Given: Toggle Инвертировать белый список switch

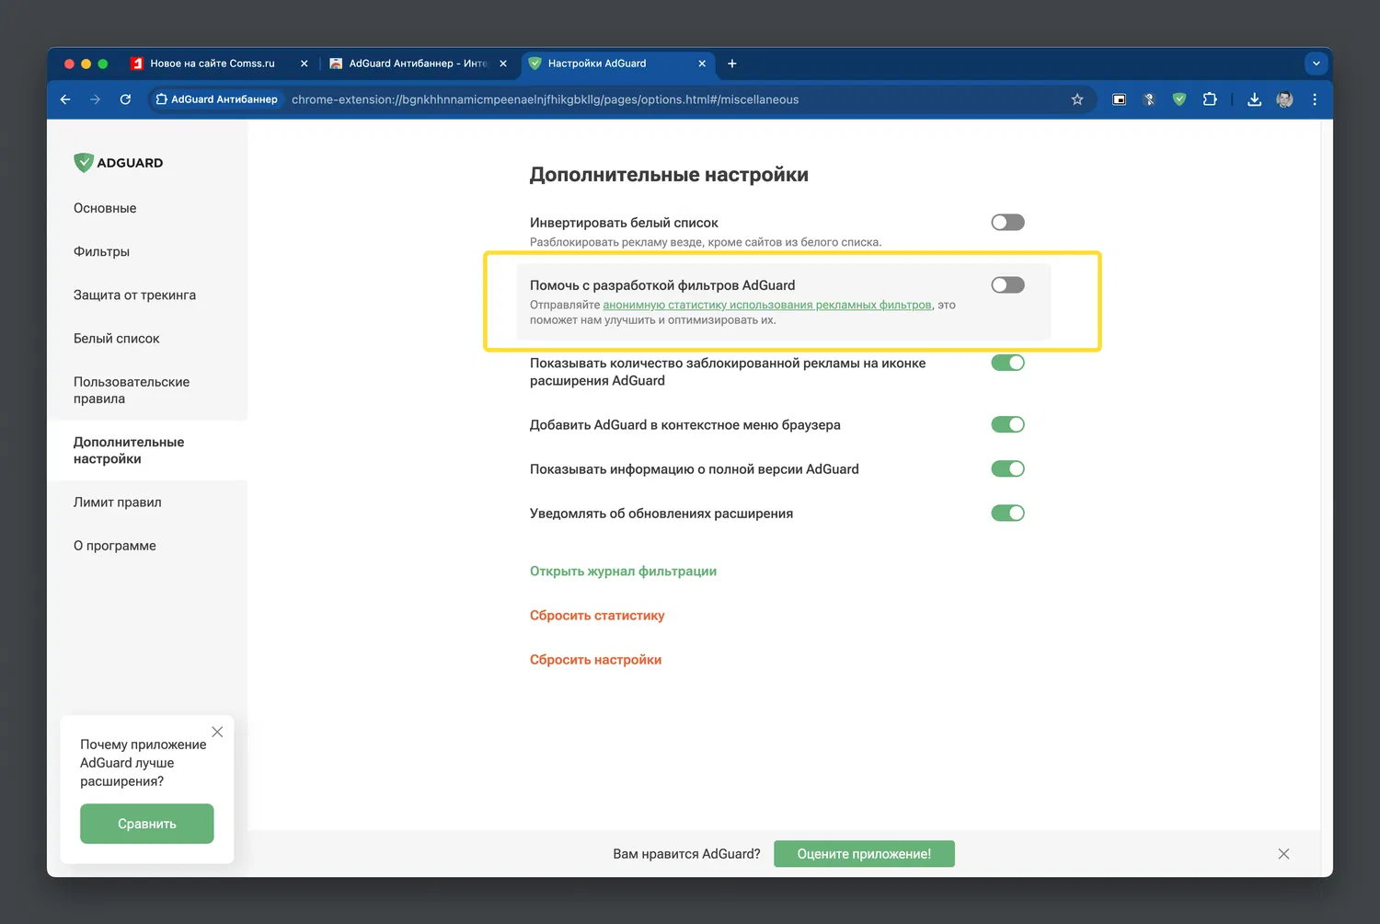Looking at the screenshot, I should click(1007, 222).
